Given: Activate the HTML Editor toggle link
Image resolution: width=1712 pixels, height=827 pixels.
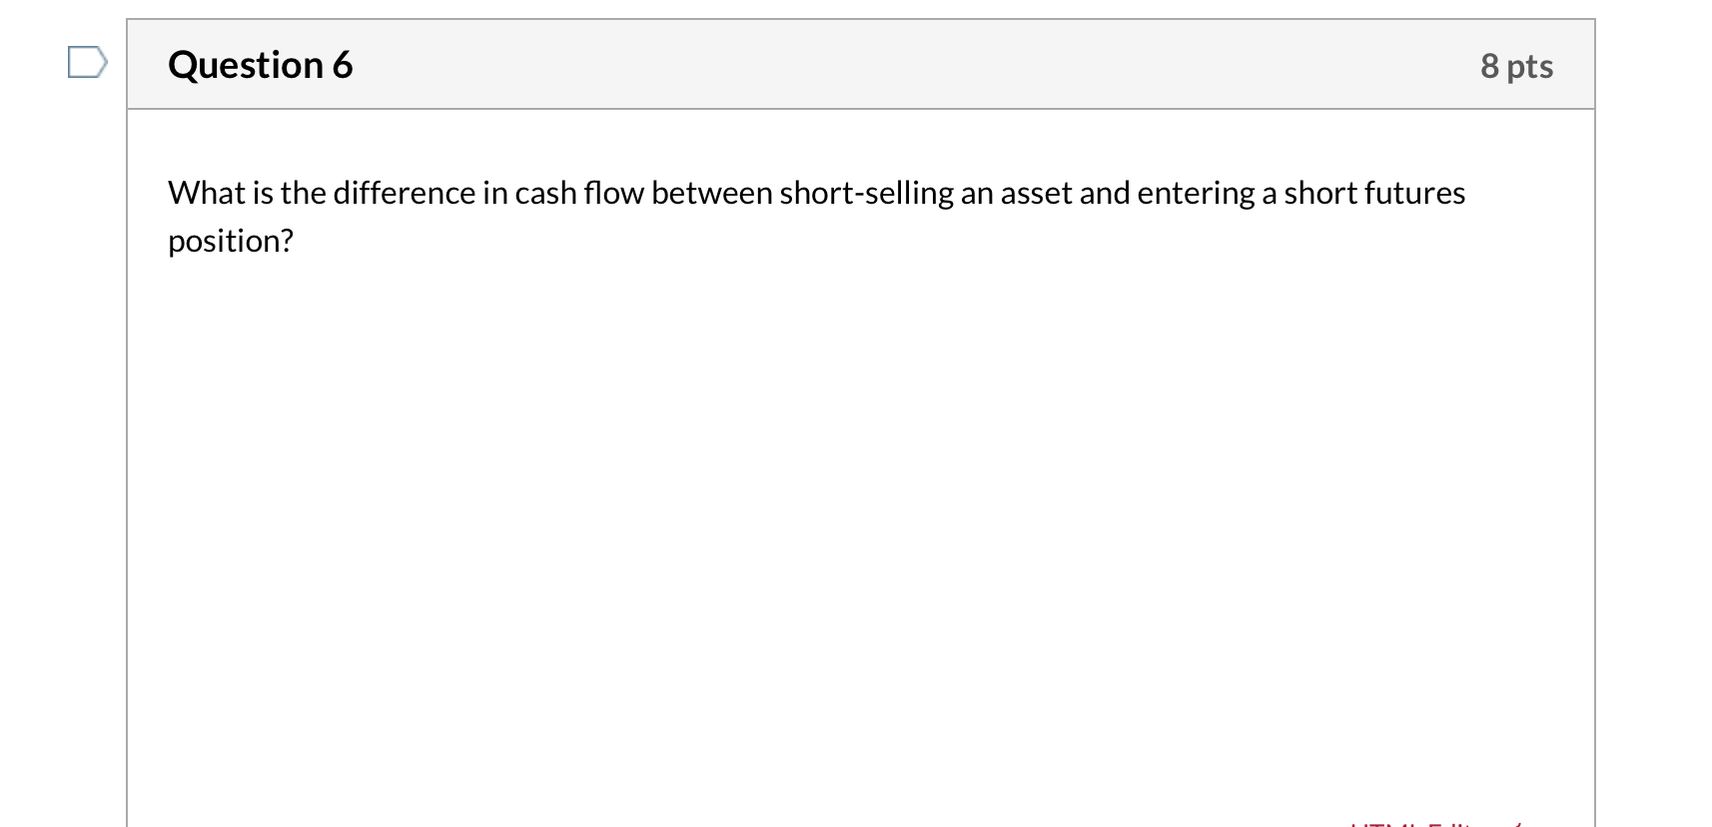Looking at the screenshot, I should tap(1430, 824).
